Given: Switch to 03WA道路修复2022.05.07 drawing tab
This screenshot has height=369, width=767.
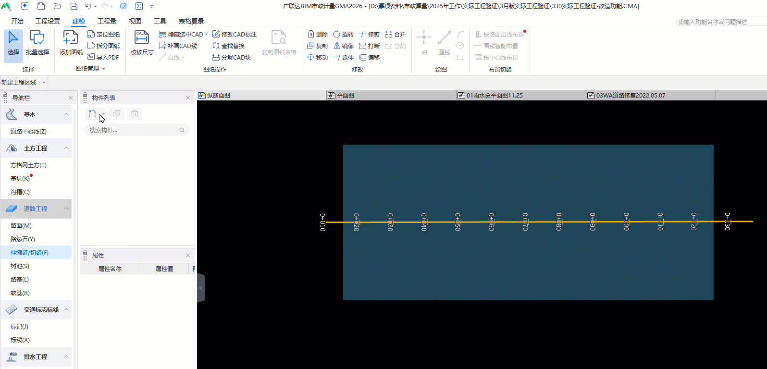Looking at the screenshot, I should (651, 95).
